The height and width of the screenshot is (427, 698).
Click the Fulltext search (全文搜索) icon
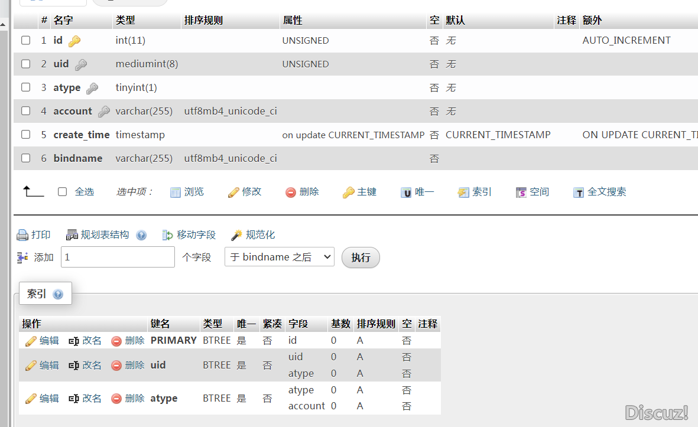[x=579, y=193]
